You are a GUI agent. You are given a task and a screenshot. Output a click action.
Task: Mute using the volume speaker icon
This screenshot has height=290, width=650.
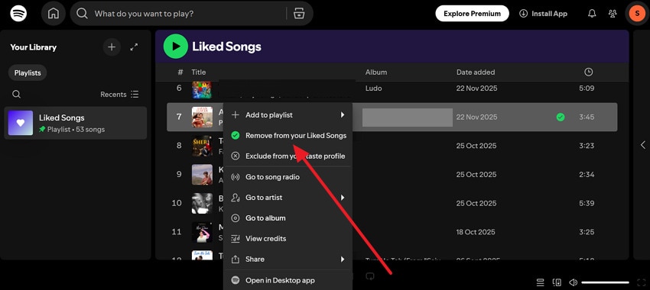[574, 282]
